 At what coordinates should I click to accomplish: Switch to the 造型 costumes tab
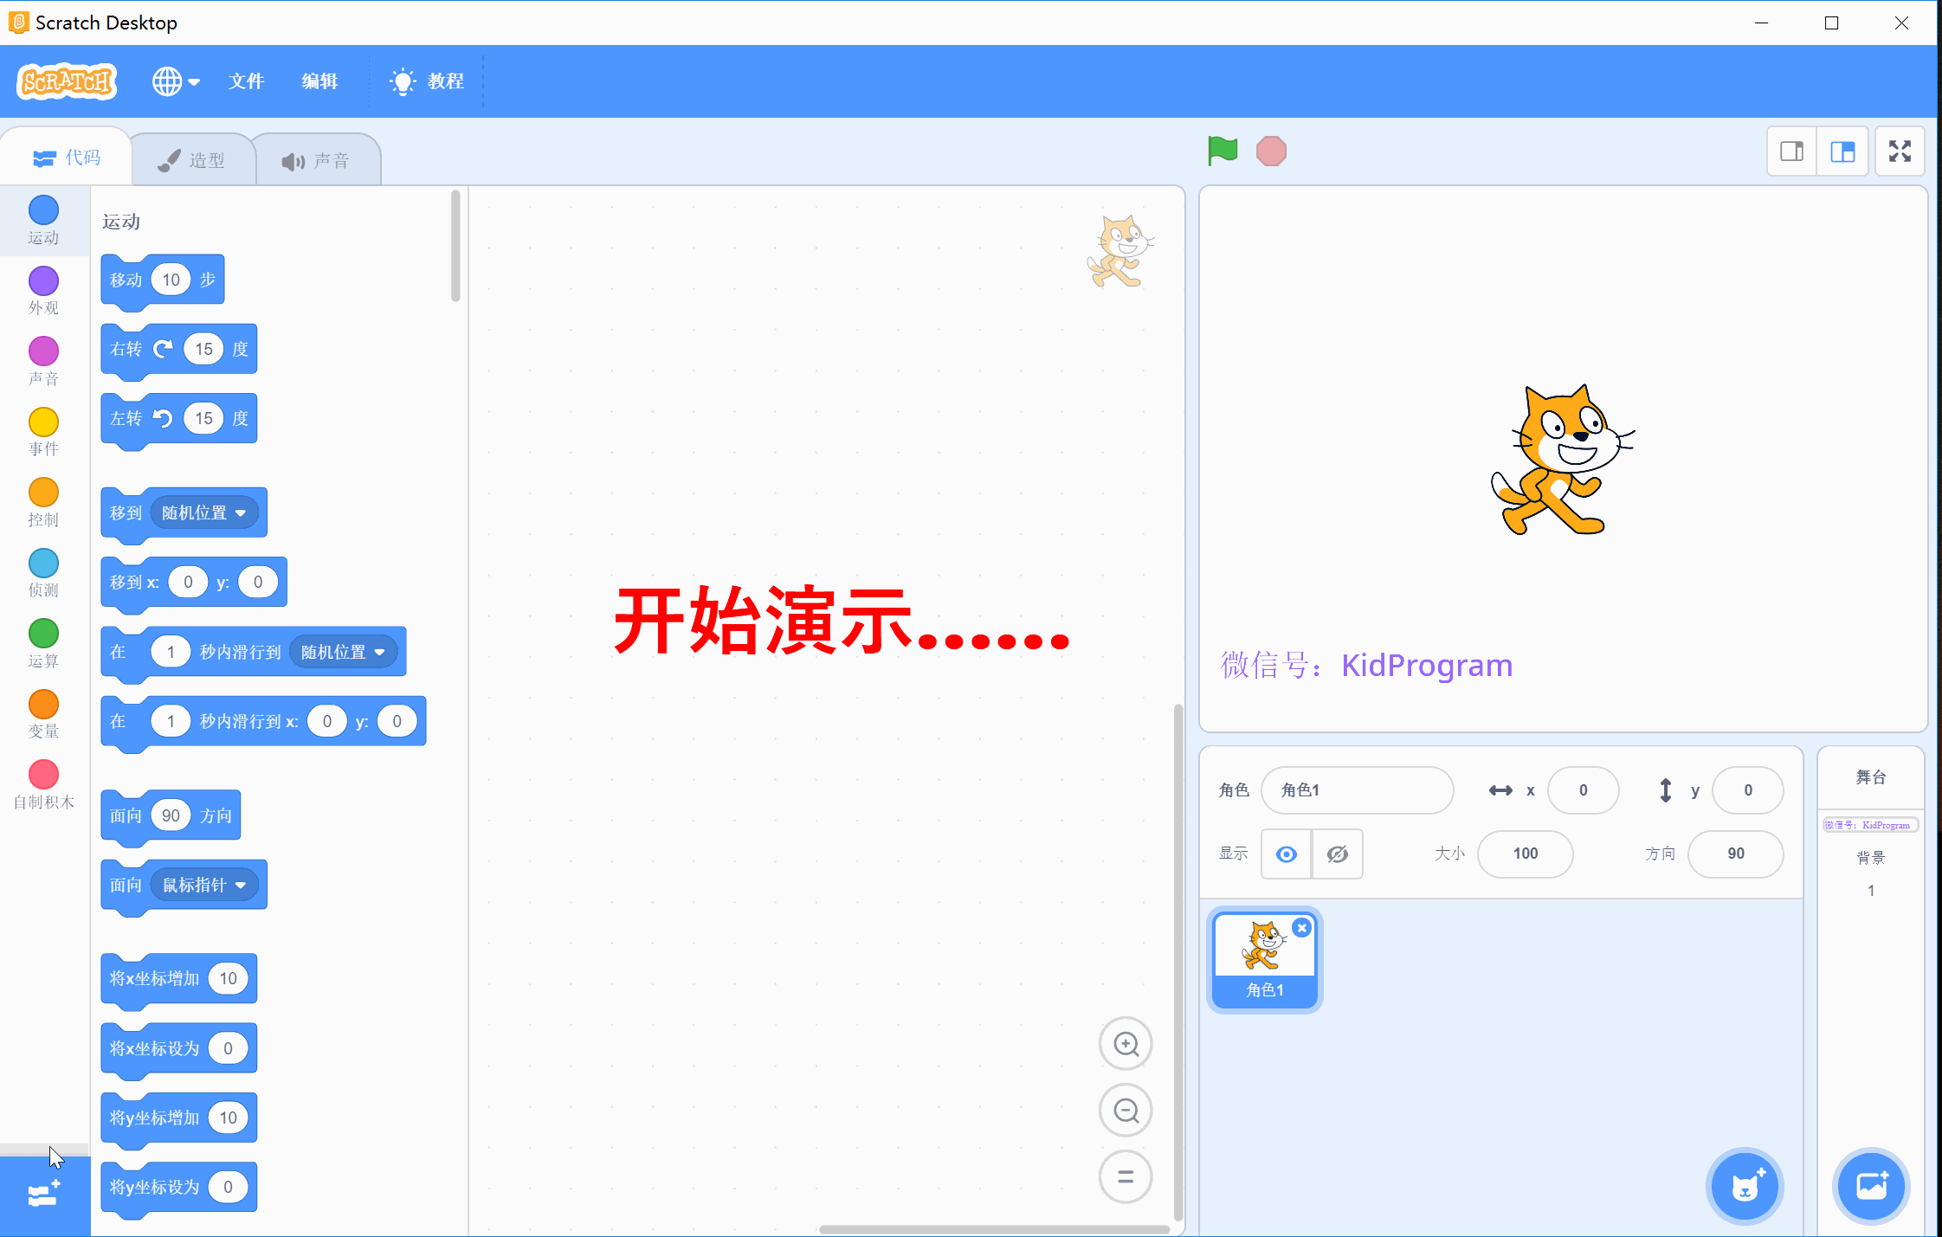192,160
